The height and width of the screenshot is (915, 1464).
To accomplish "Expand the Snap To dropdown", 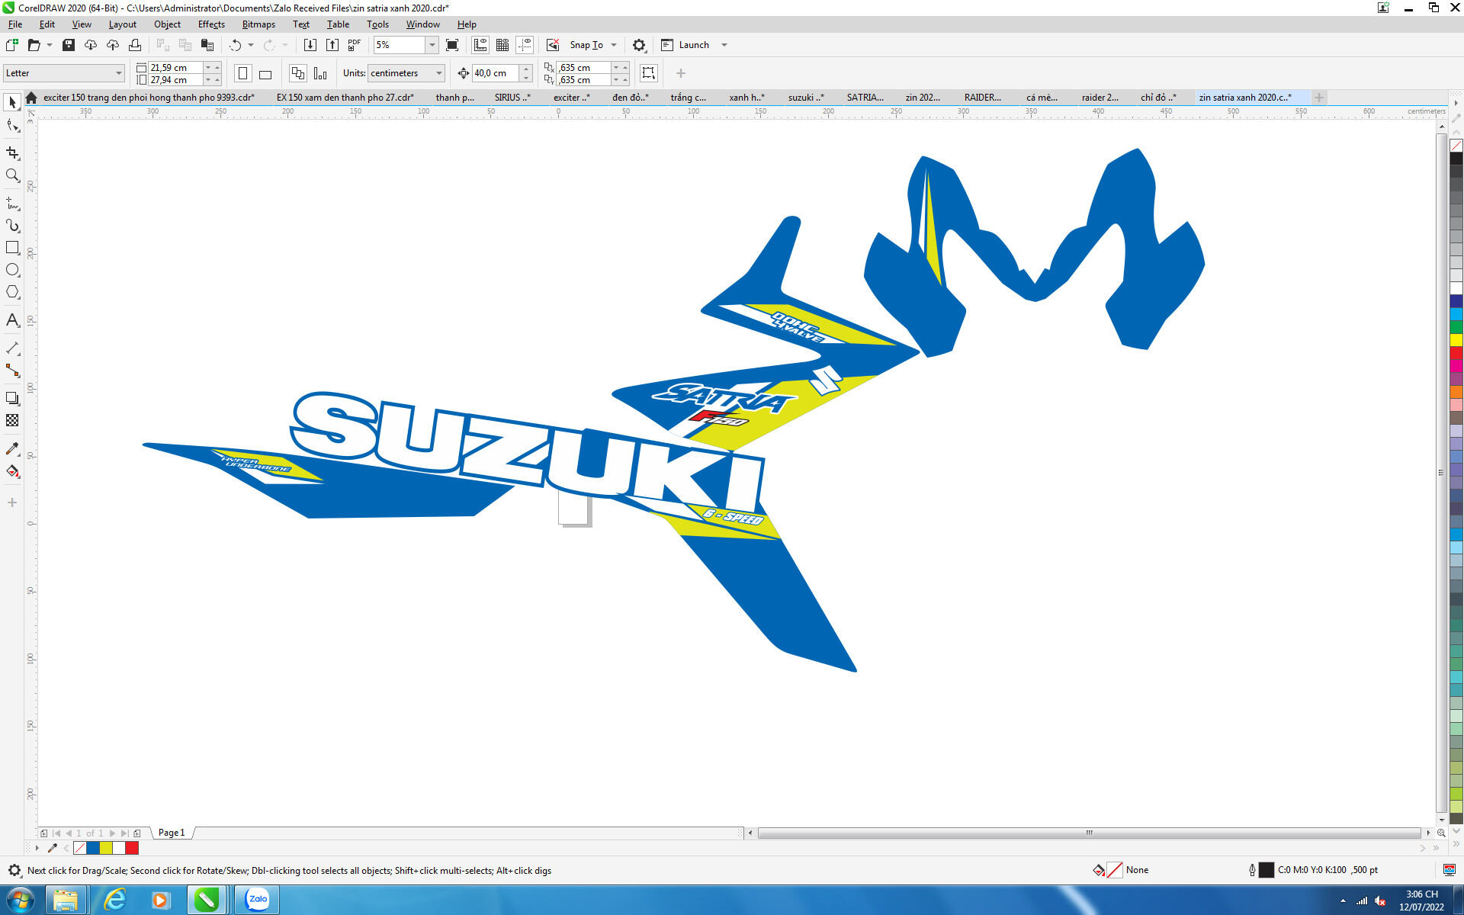I will tap(614, 45).
